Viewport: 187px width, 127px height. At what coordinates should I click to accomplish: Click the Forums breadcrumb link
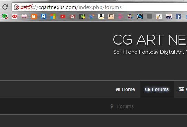click(125, 106)
